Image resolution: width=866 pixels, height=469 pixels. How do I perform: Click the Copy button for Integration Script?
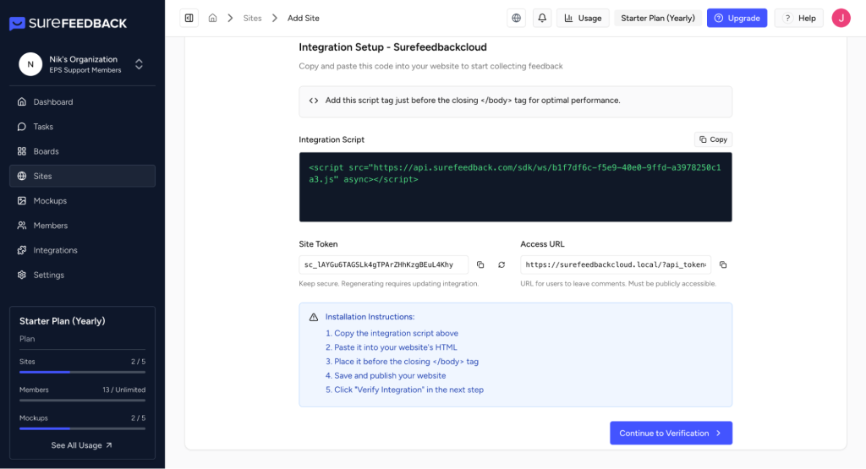pos(712,139)
